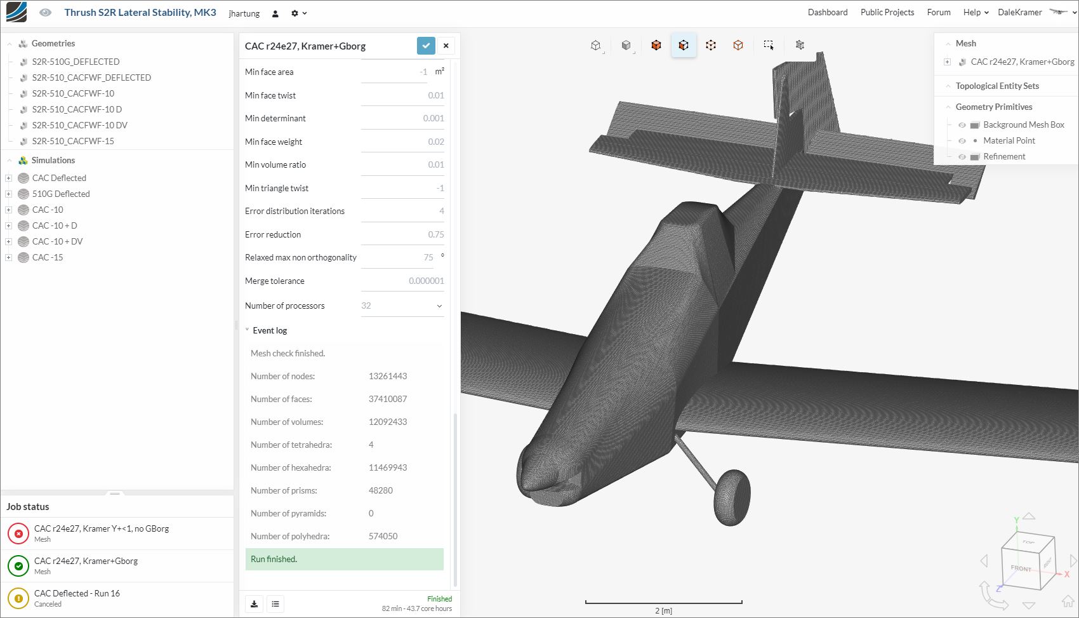
Task: Click the TOP face of the orientation cube
Action: tap(1028, 542)
